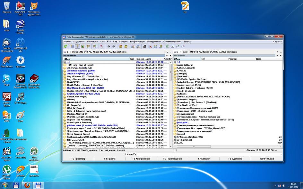Open КОМПАС-3D V13 desktop shortcut
Screen dimensions: 303x189
point(21,45)
